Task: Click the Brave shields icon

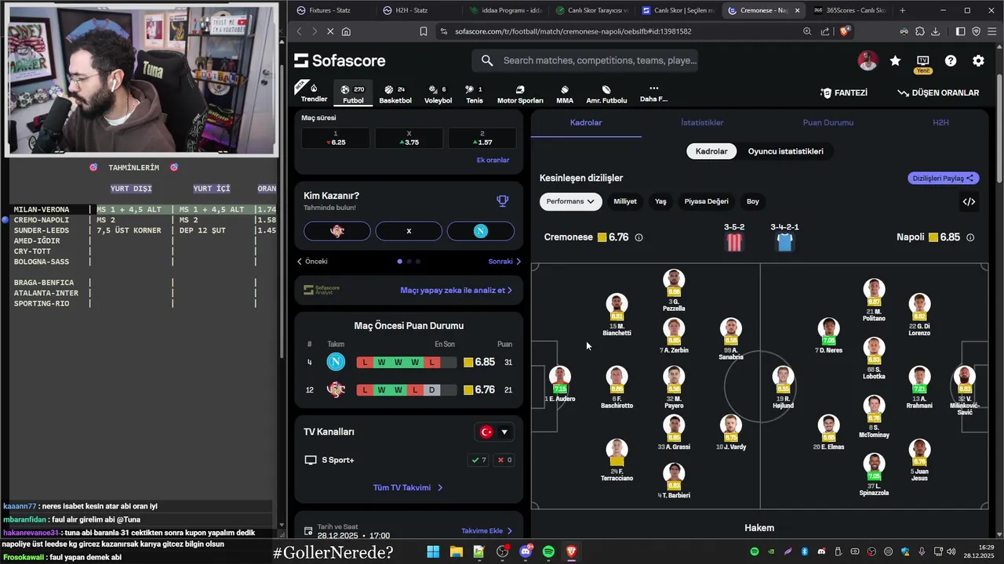Action: click(x=844, y=31)
